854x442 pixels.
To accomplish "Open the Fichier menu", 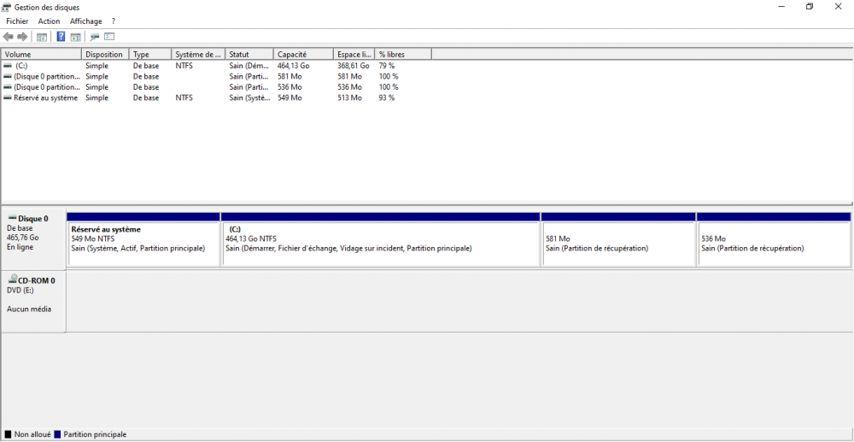I will coord(17,21).
